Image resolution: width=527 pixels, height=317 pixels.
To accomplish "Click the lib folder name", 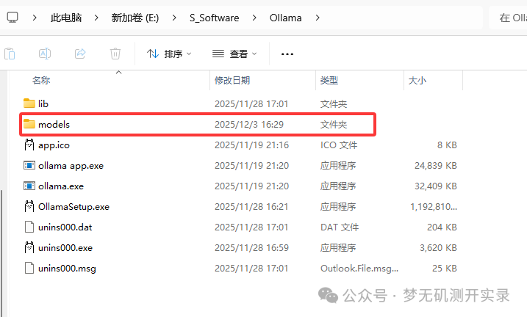I will tap(43, 104).
